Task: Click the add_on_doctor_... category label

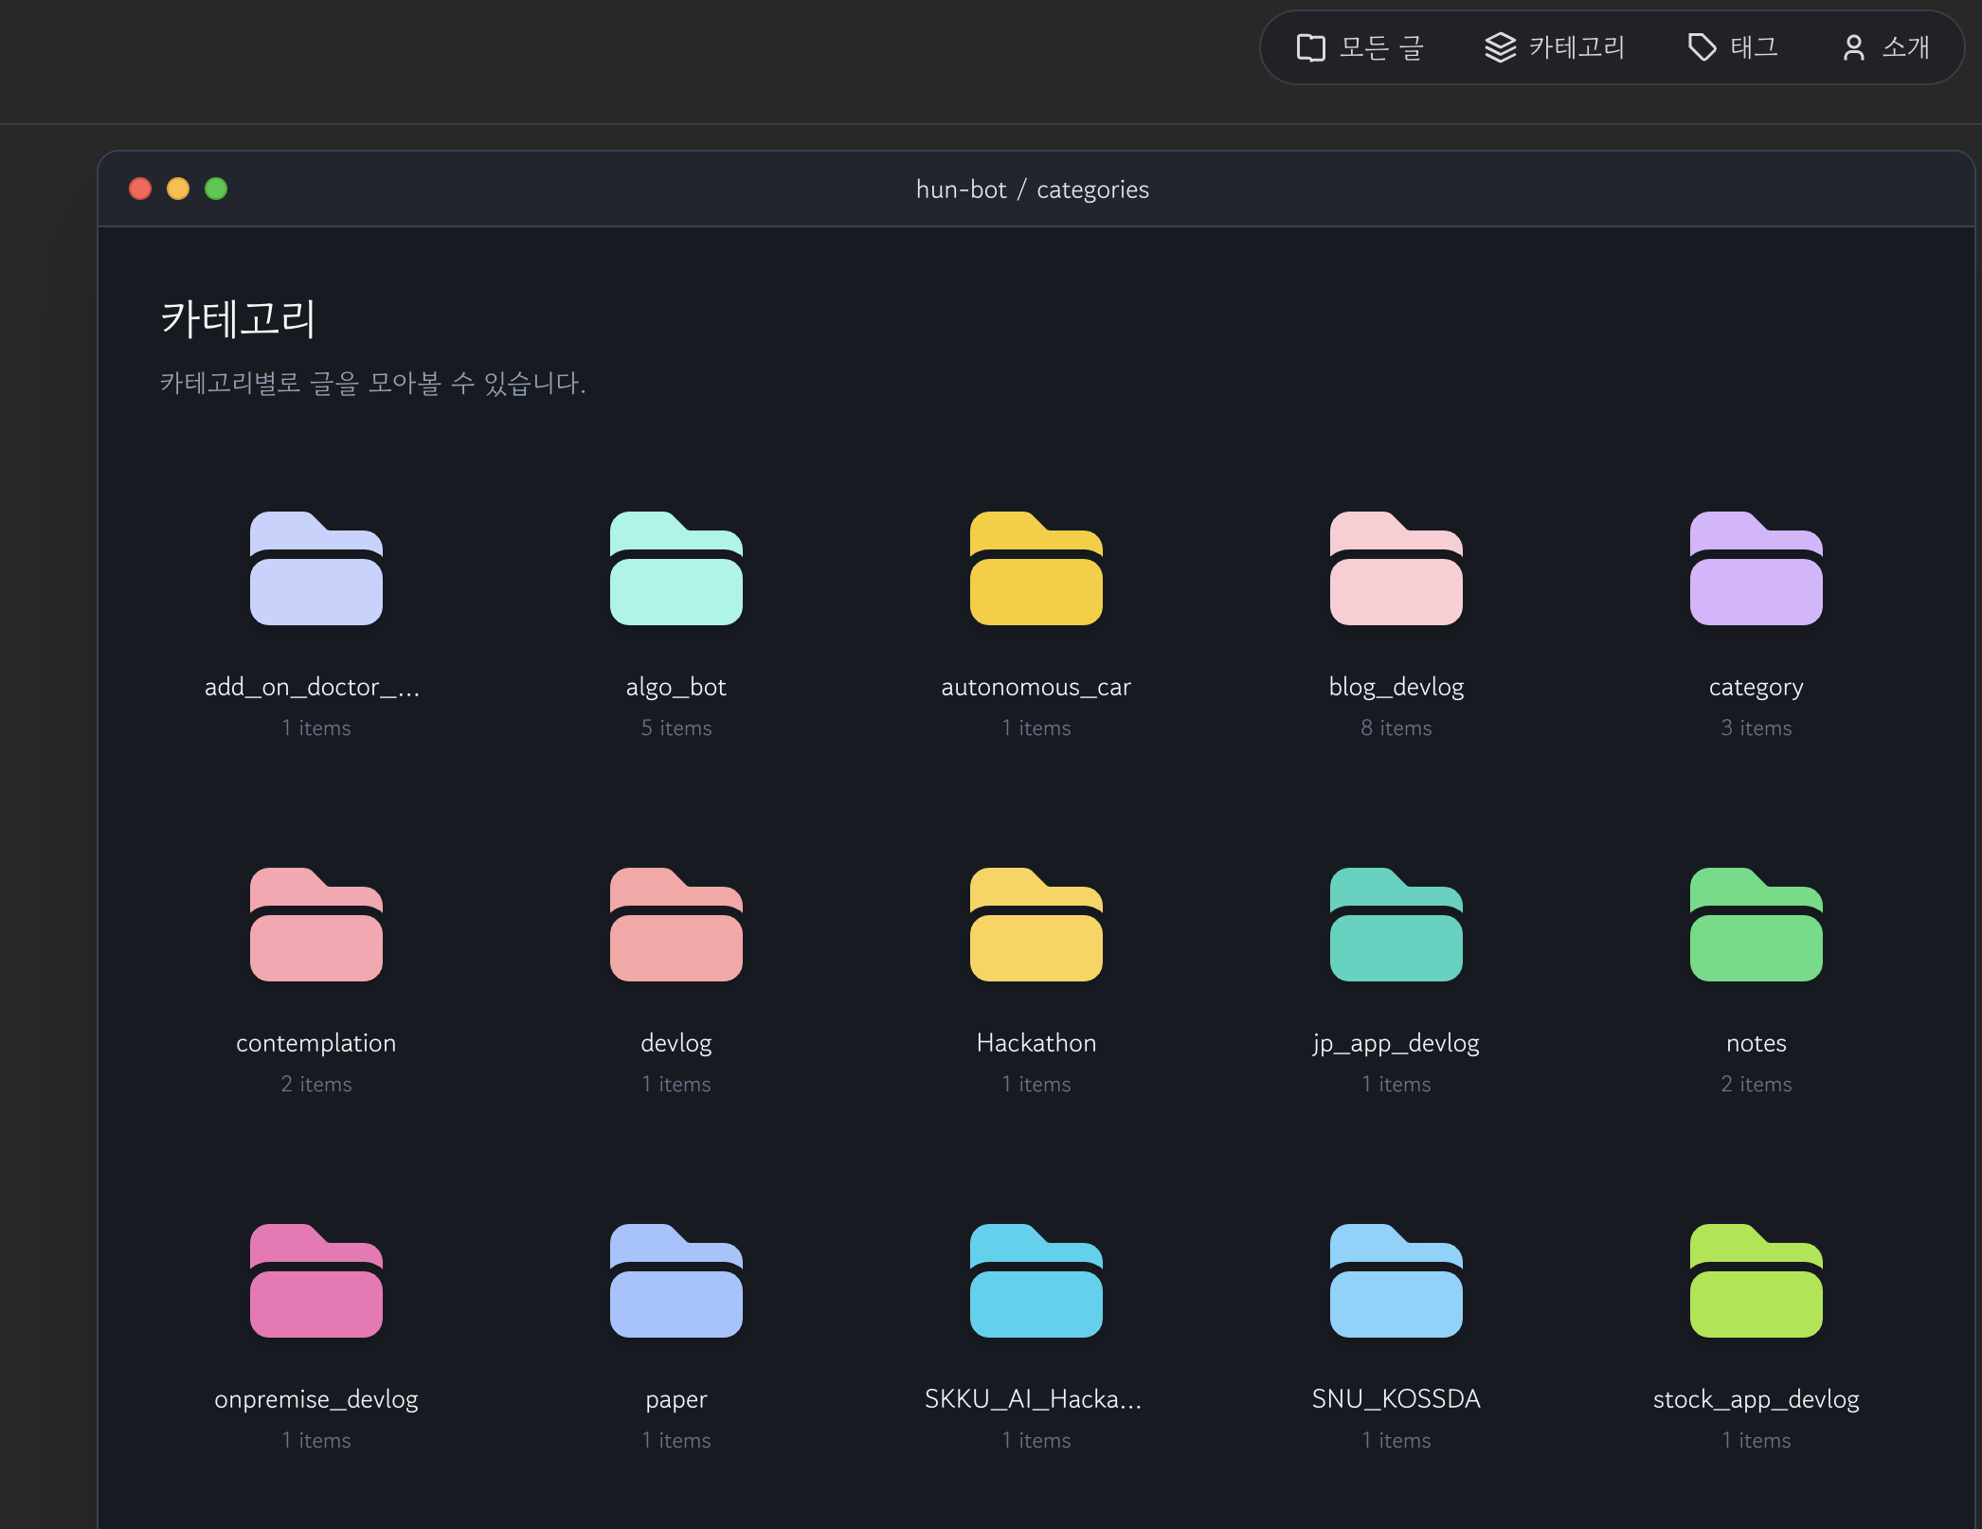Action: [312, 687]
